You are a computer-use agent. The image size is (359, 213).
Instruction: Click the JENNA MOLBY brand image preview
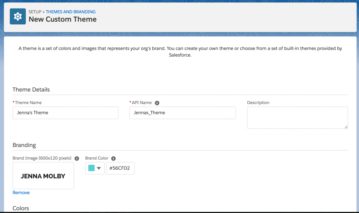coord(43,176)
